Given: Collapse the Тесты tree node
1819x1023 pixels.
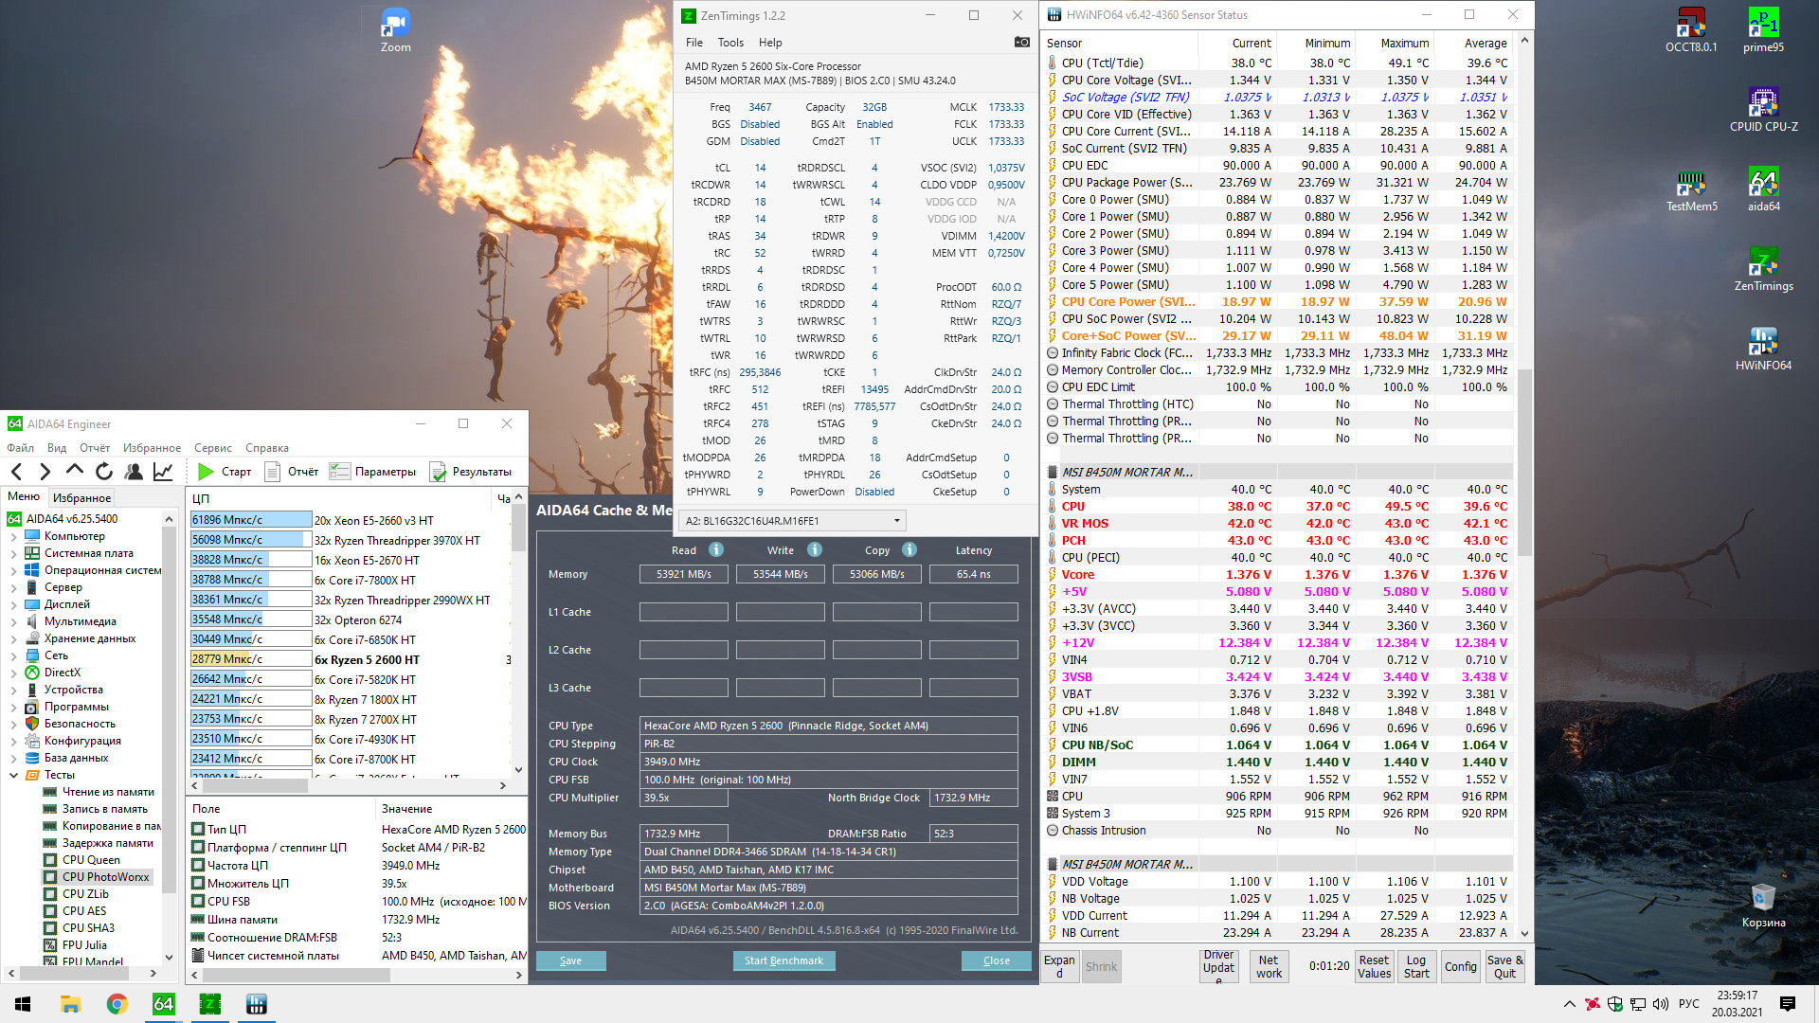Looking at the screenshot, I should click(13, 775).
